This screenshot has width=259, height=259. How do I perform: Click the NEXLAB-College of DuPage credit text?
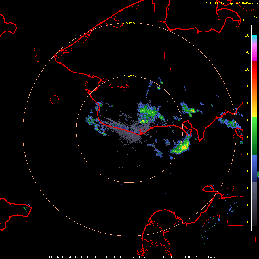pos(230,3)
